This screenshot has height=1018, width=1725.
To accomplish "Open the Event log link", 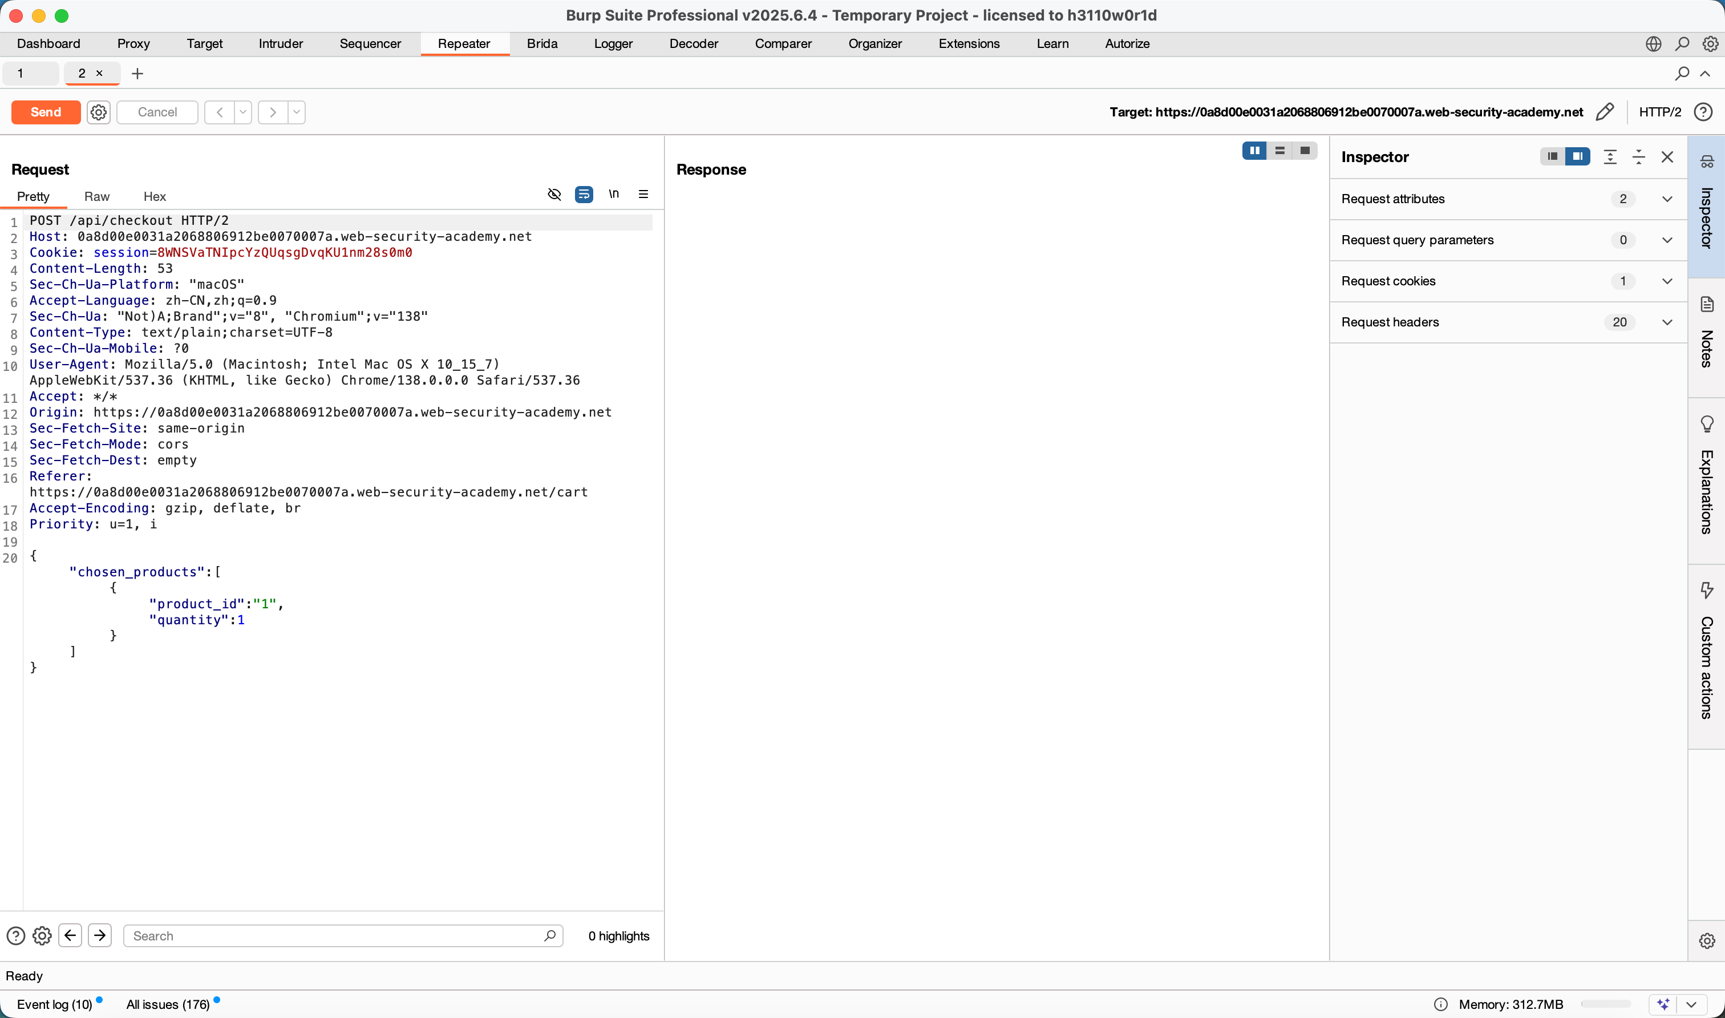I will click(54, 1004).
